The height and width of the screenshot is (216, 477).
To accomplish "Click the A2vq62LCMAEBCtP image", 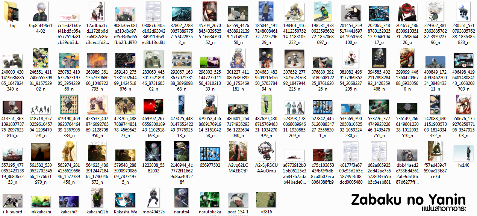I will coord(238,152).
